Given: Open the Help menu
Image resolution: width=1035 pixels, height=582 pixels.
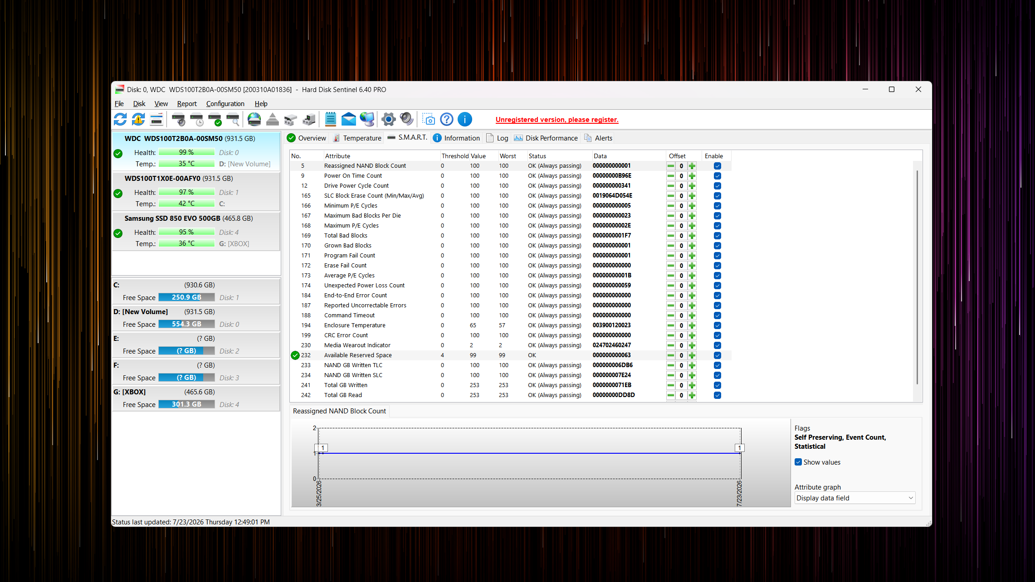Looking at the screenshot, I should click(261, 104).
